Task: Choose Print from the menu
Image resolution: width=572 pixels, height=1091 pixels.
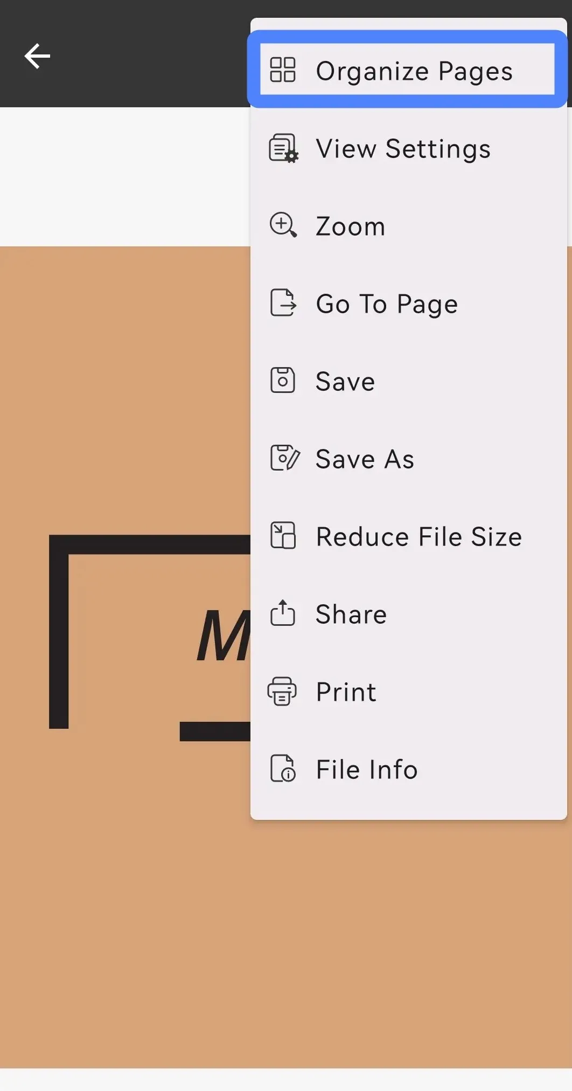Action: [345, 691]
